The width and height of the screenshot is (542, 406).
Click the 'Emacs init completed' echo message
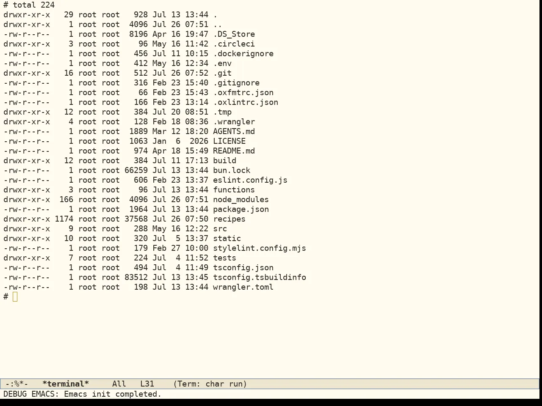[113, 394]
